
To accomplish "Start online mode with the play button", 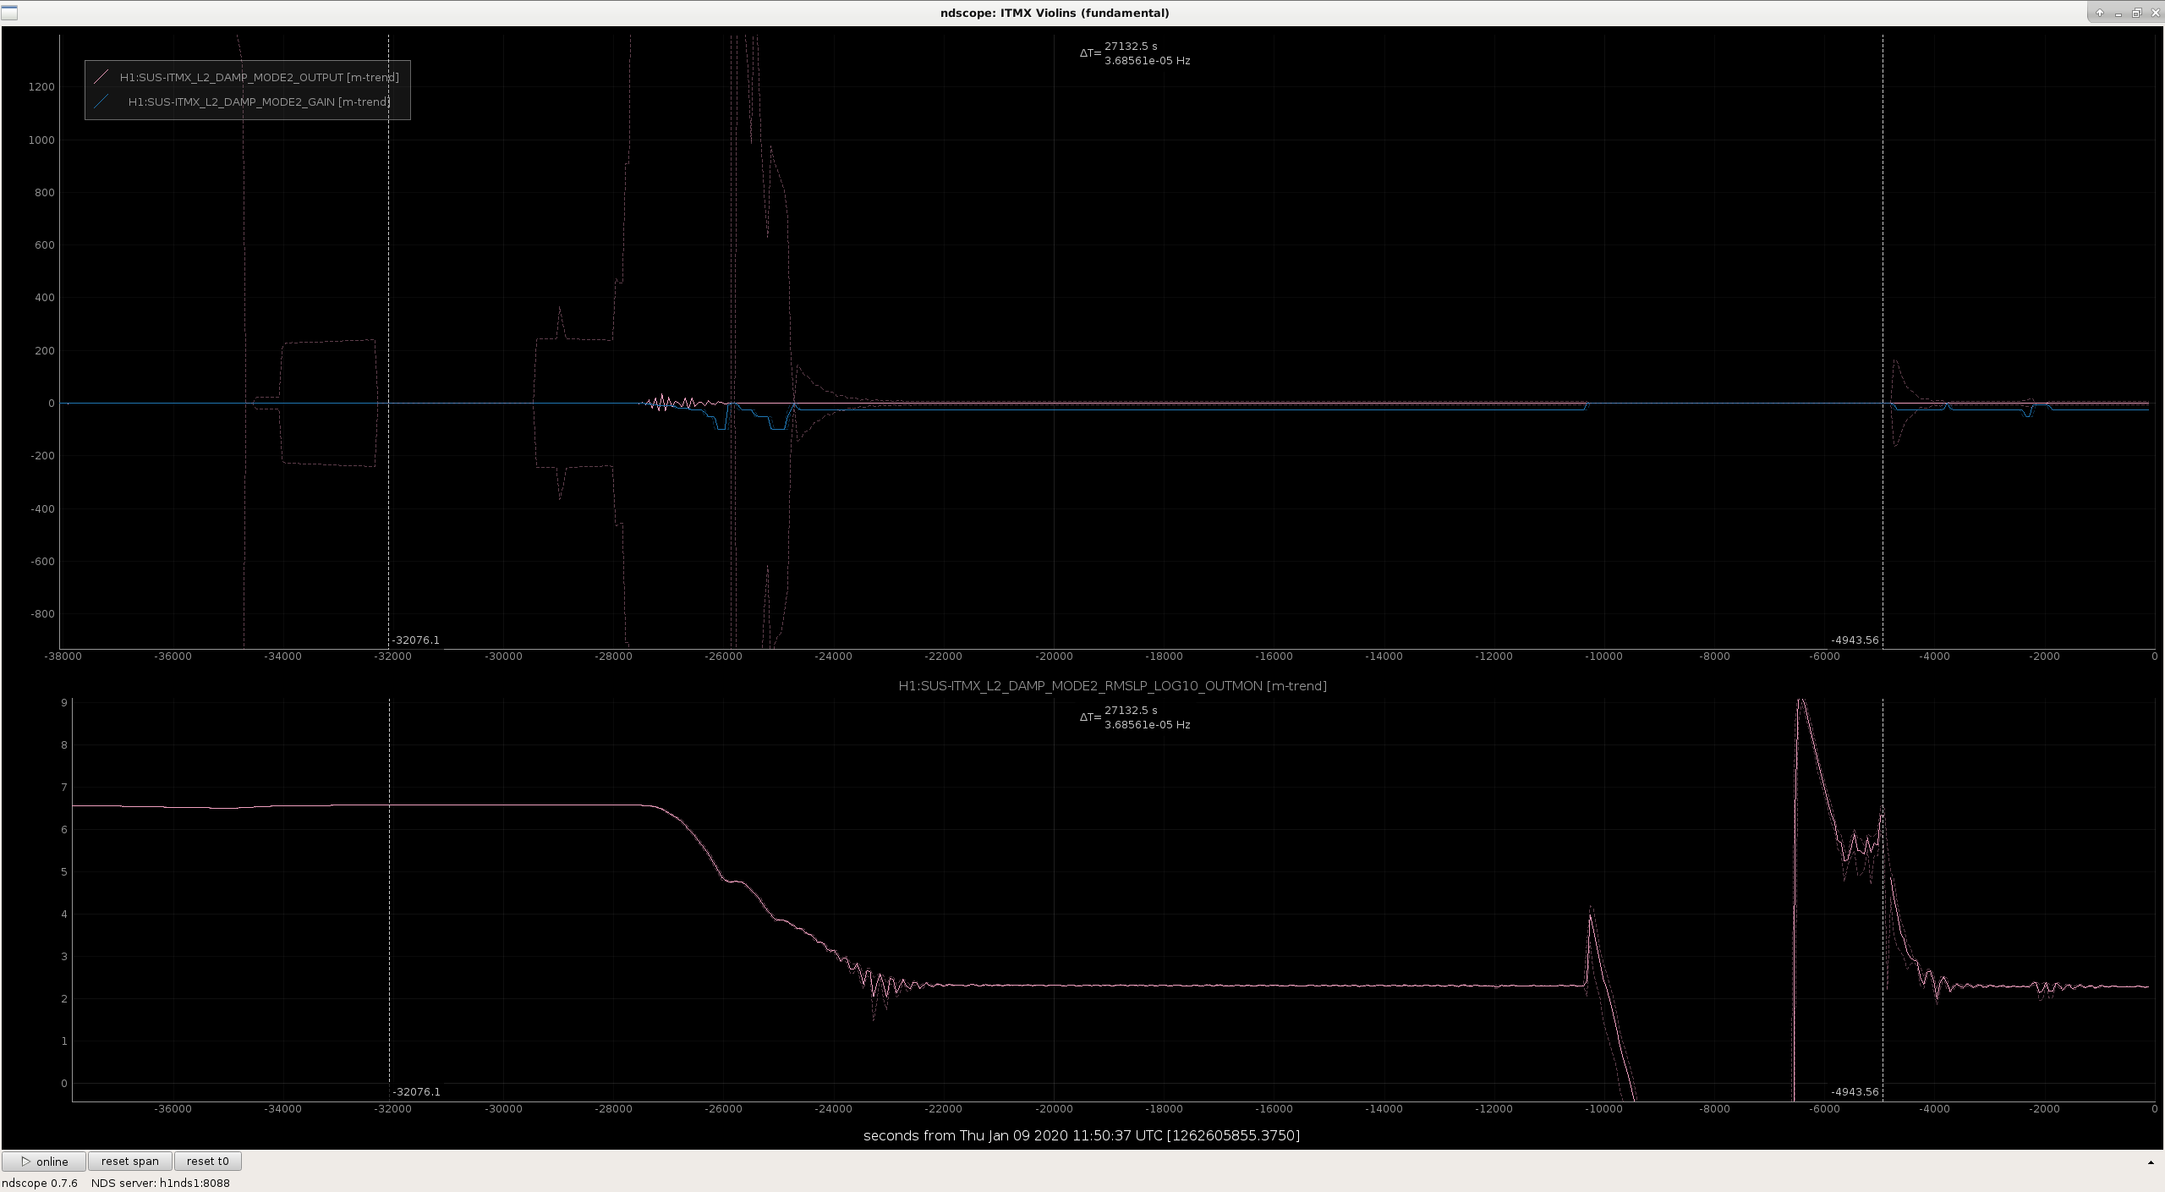I will (x=44, y=1162).
